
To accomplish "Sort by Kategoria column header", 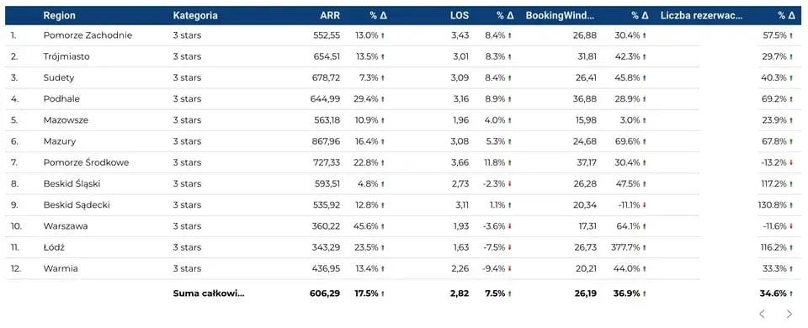I will [x=195, y=15].
